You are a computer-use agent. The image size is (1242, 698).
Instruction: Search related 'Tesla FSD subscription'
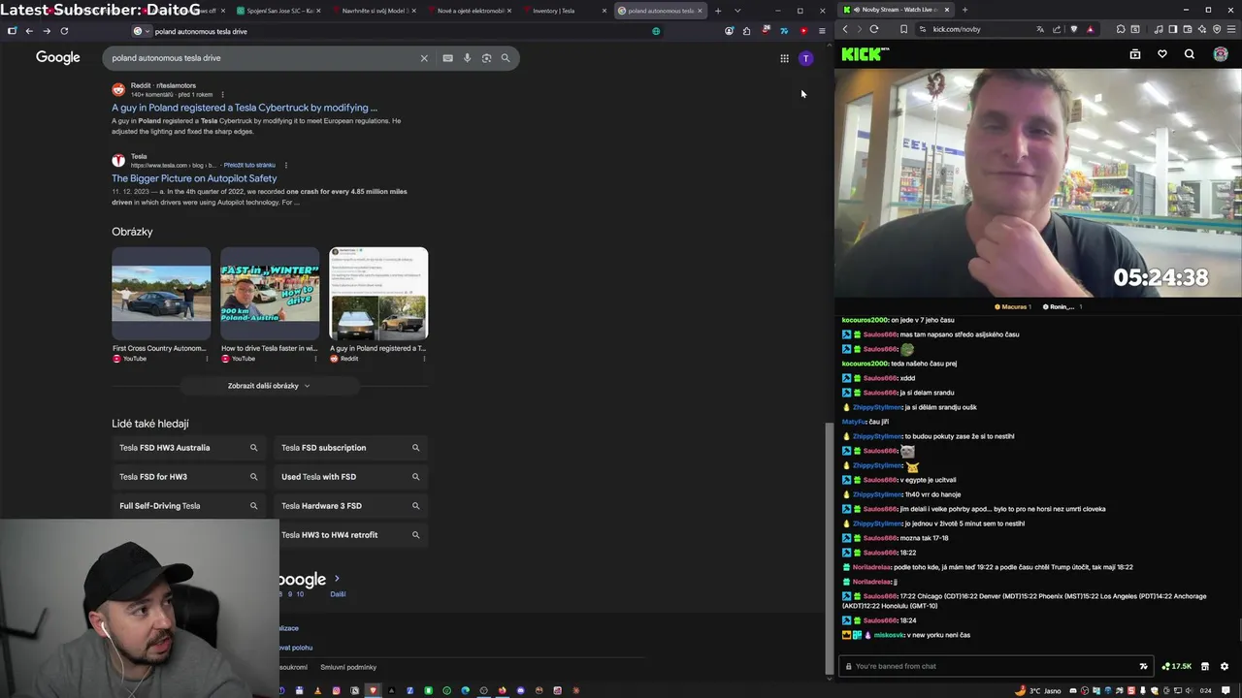[350, 448]
